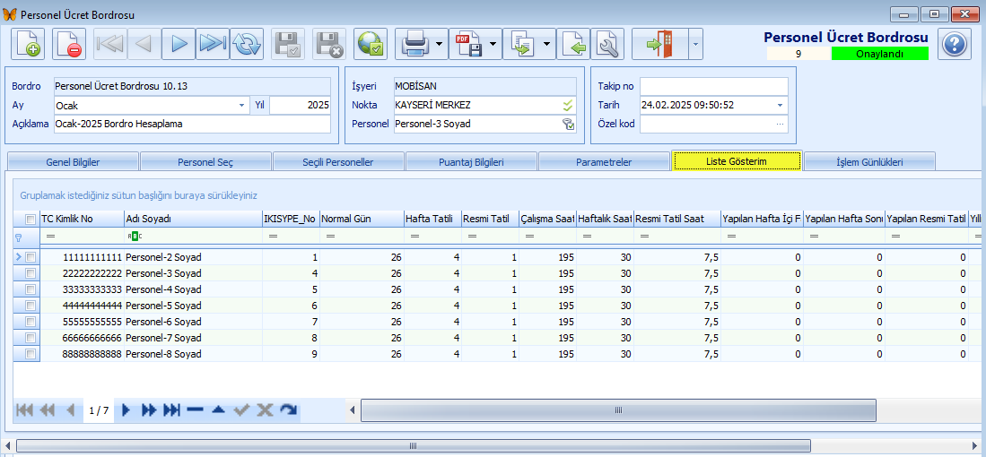The width and height of the screenshot is (986, 457).
Task: Click the PDF save icon
Action: pos(469,44)
